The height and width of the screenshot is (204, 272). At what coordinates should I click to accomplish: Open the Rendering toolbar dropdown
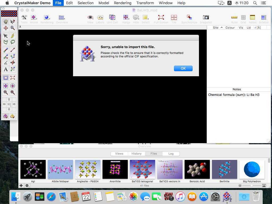coord(47,19)
